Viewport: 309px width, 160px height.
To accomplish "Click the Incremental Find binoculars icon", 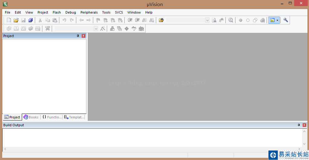I will pyautogui.click(x=221, y=20).
